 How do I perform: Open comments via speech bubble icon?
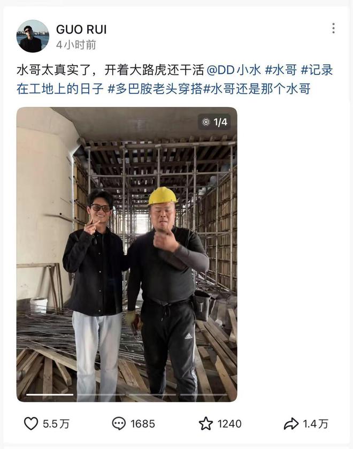(119, 423)
